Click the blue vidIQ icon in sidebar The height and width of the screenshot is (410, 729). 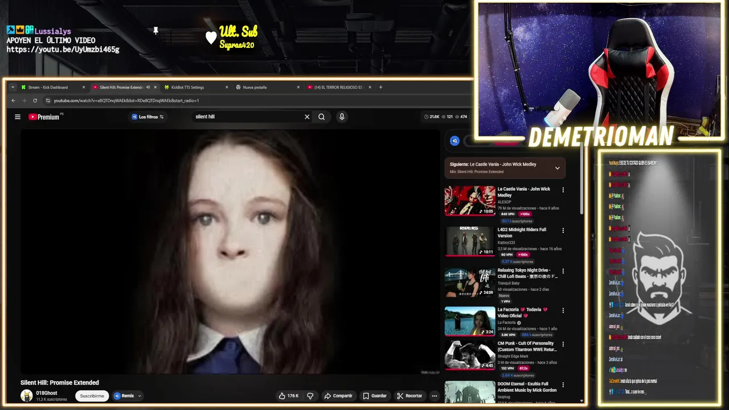coord(455,141)
